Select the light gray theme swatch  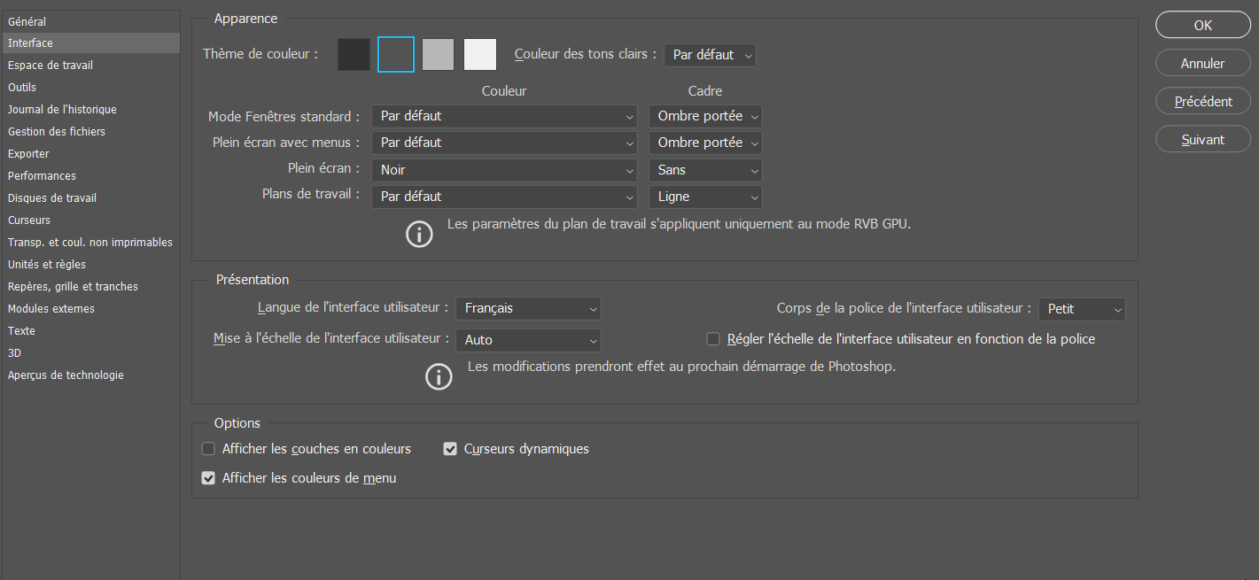pos(438,54)
